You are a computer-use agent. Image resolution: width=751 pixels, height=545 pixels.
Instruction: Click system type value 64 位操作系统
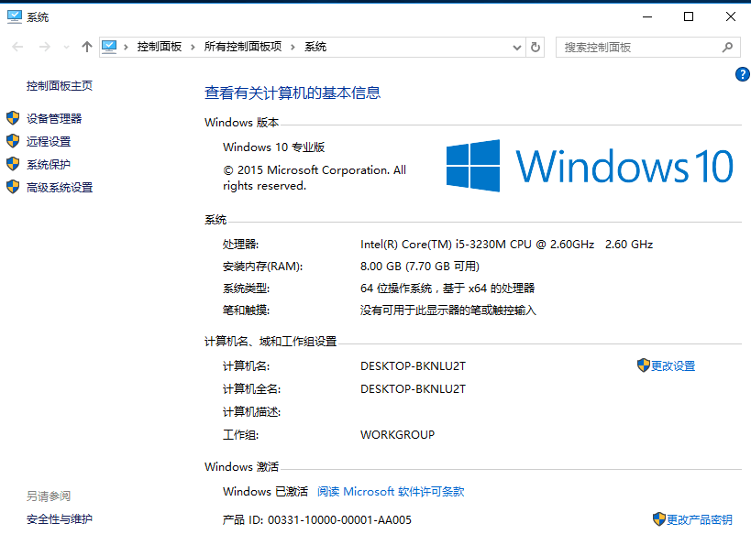pyautogui.click(x=447, y=288)
